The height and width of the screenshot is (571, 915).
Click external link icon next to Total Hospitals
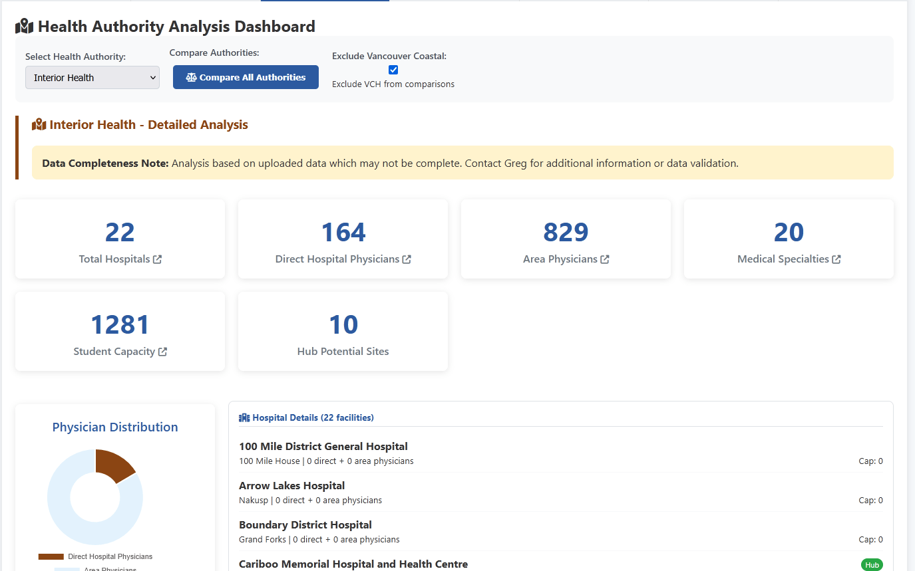pos(158,259)
